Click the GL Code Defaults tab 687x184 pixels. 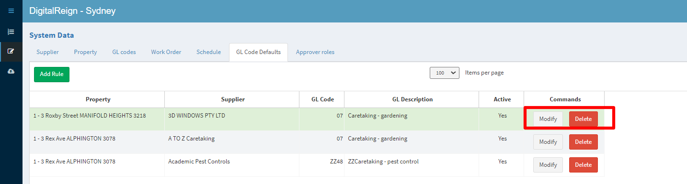pos(258,52)
